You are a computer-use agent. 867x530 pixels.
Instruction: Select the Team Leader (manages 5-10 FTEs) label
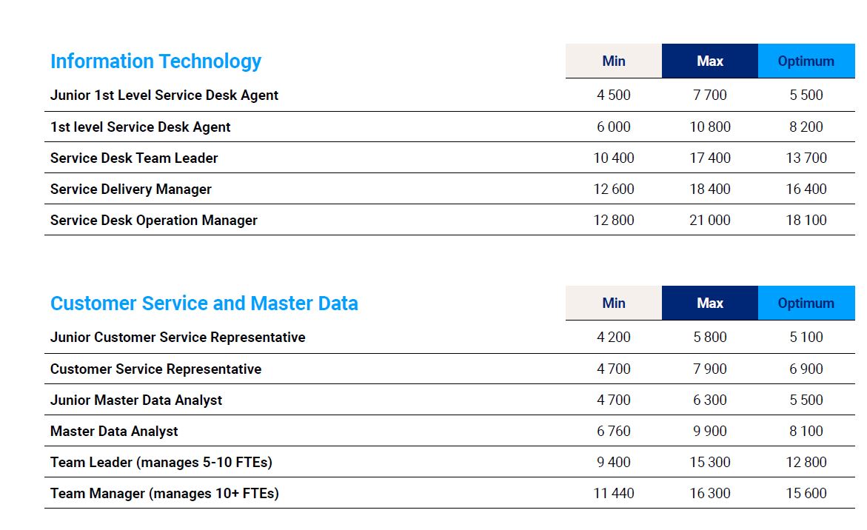(x=161, y=463)
